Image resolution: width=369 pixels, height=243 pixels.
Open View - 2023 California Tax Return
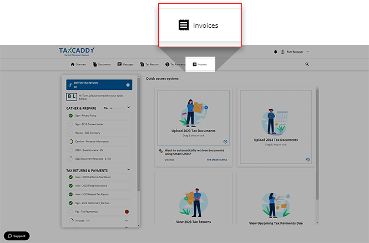[x=99, y=177]
